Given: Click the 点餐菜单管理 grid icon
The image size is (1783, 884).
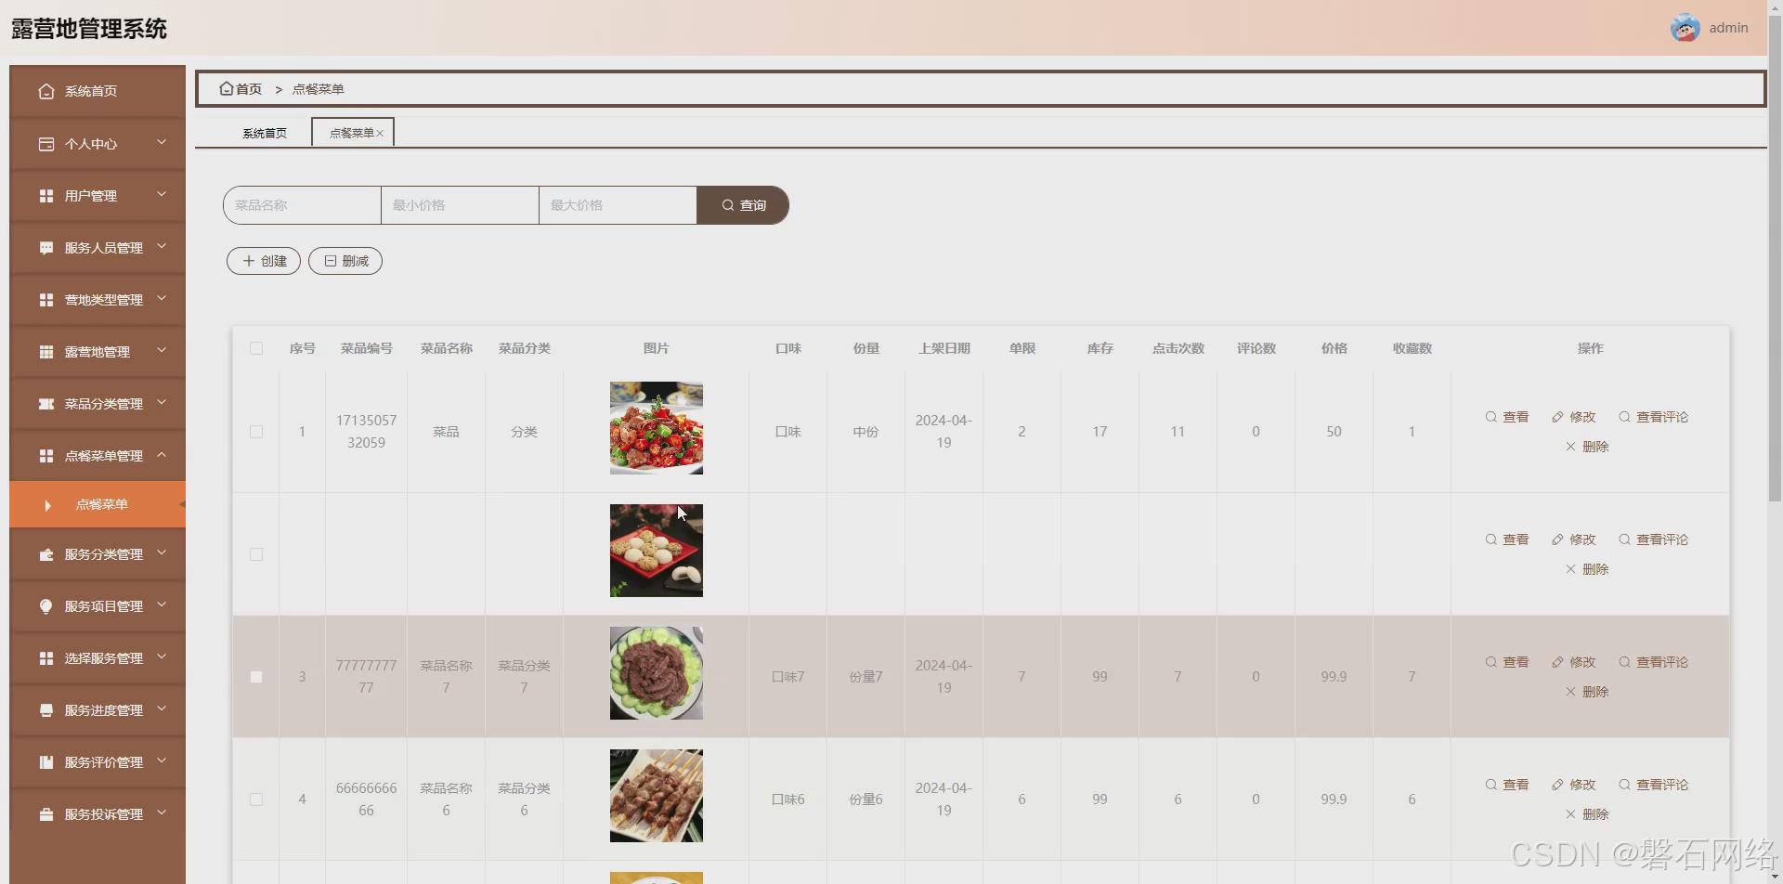Looking at the screenshot, I should click(46, 456).
